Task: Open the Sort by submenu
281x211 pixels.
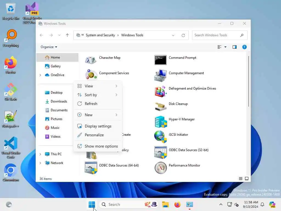Action: pos(98,95)
